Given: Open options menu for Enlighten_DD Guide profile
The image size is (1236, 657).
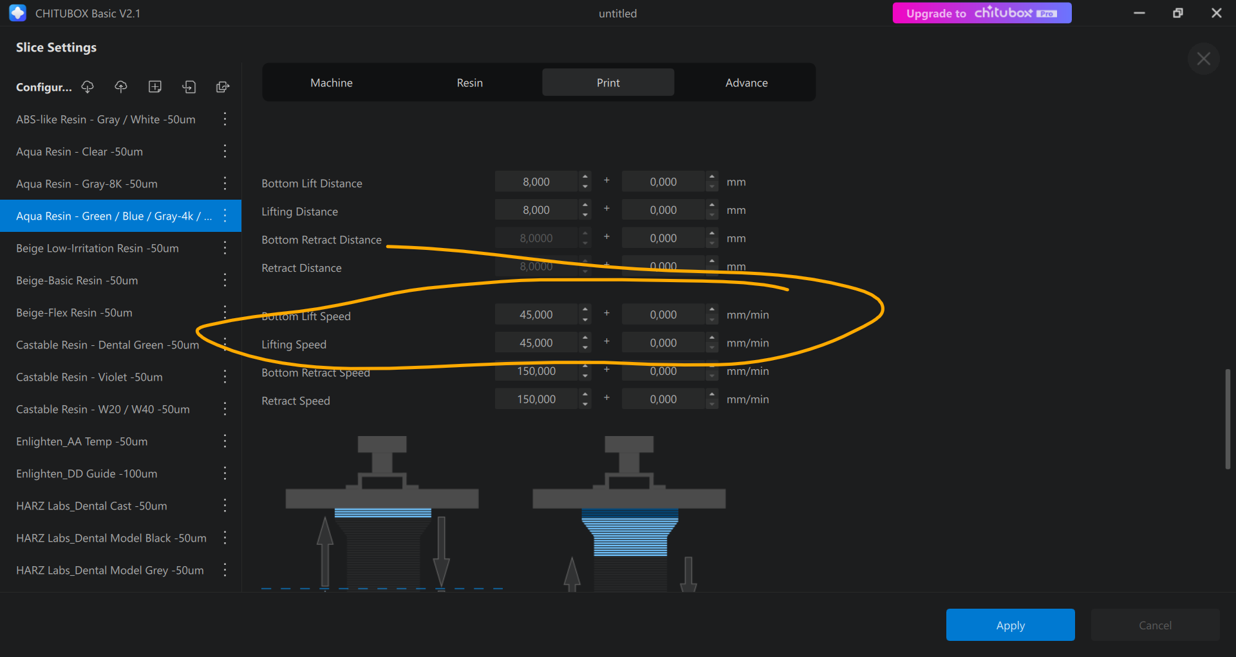Looking at the screenshot, I should [x=225, y=473].
